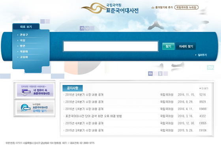This screenshot has width=221, height=147.
Task: Click the date 2016. 11. 15.
Action: click(x=186, y=95)
